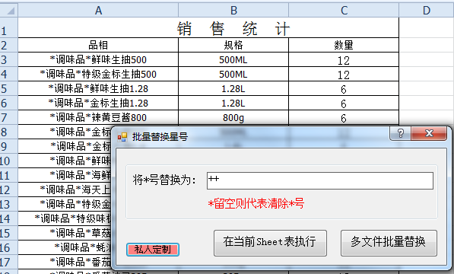Click the 销售统计 title cell
454x274 pixels.
coord(208,28)
